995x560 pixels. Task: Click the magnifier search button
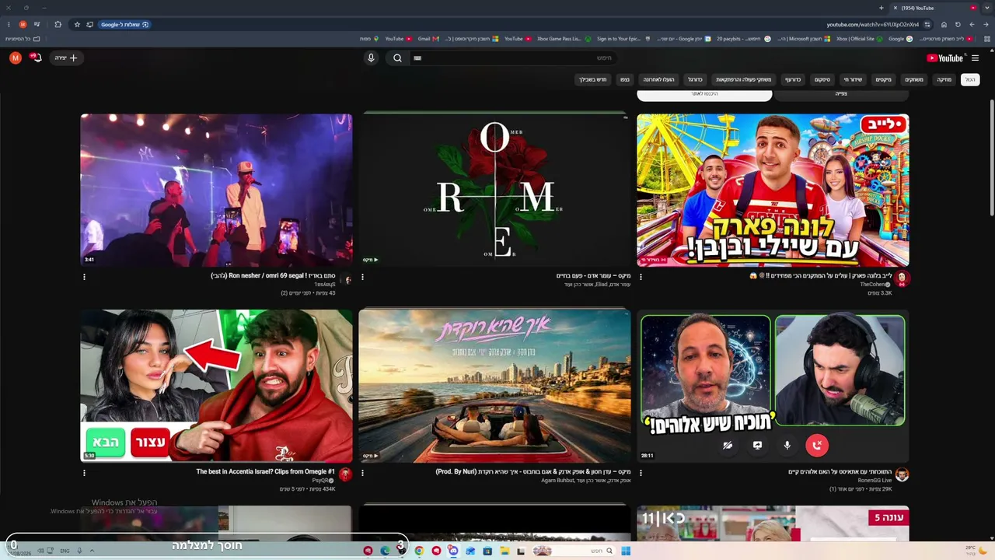[397, 58]
